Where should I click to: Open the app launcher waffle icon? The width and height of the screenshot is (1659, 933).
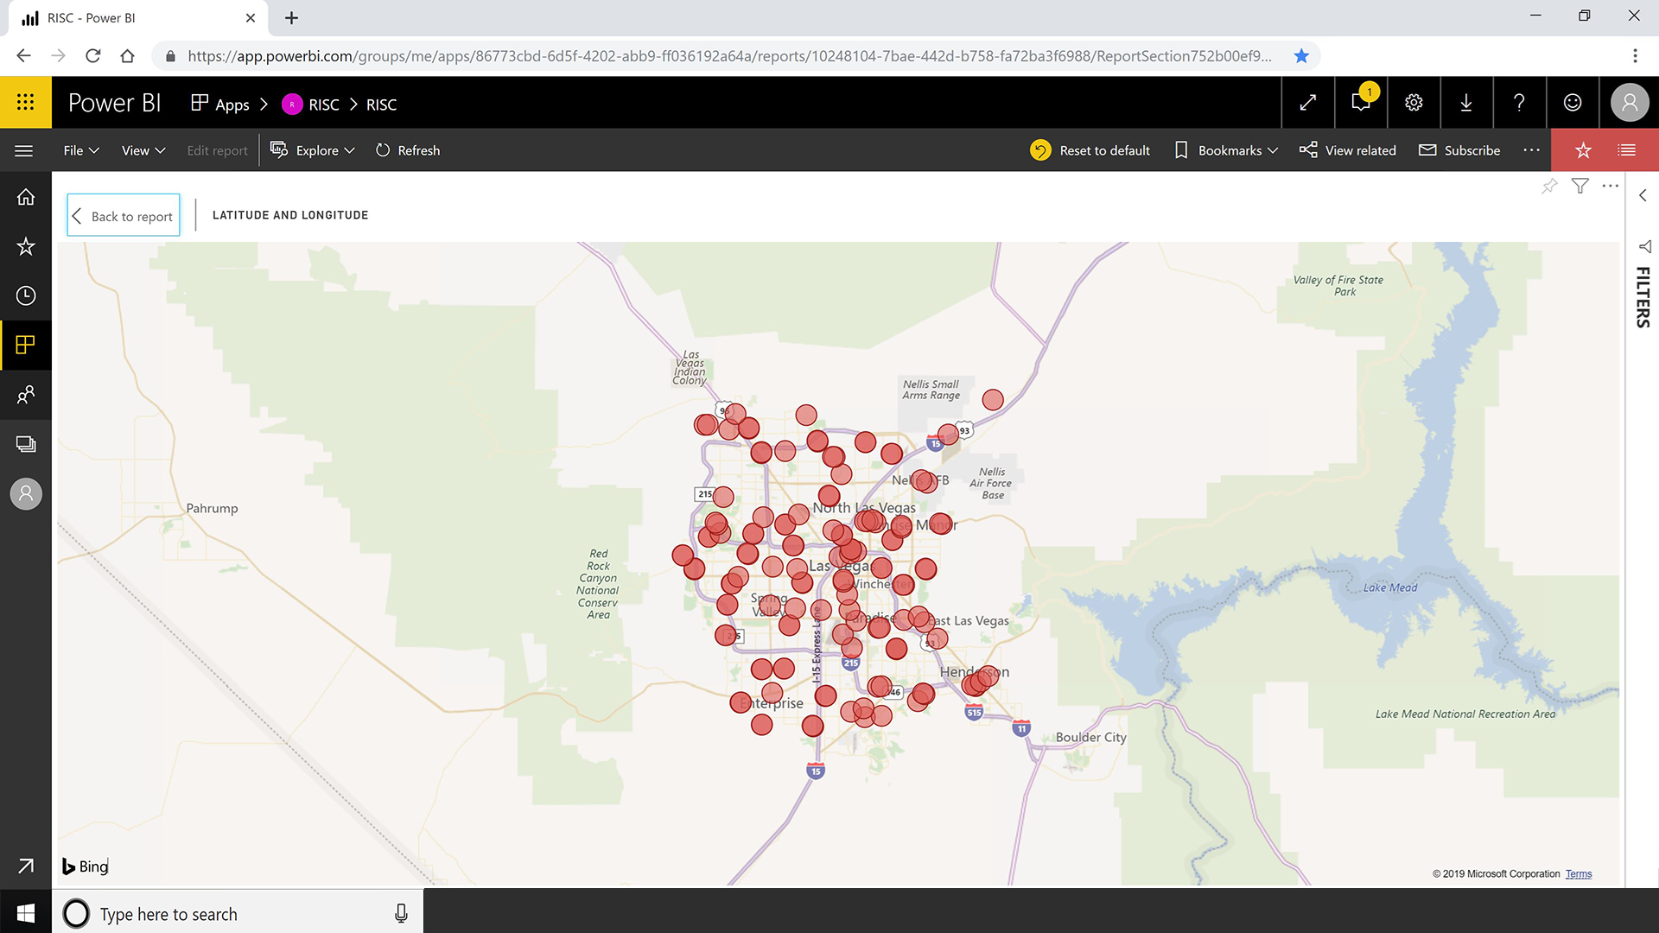(25, 103)
